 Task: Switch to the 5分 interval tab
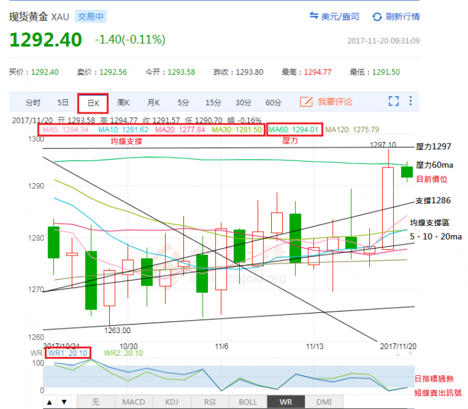pos(183,103)
